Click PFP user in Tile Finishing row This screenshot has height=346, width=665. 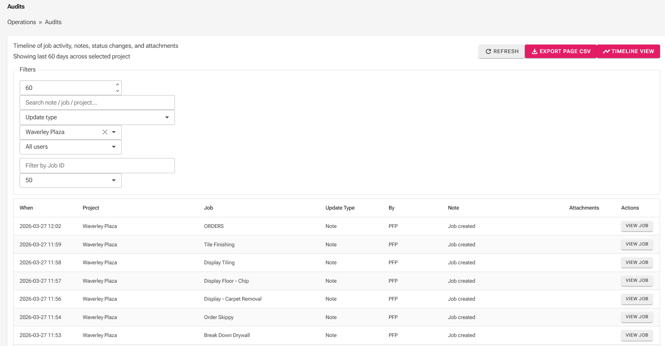point(393,245)
